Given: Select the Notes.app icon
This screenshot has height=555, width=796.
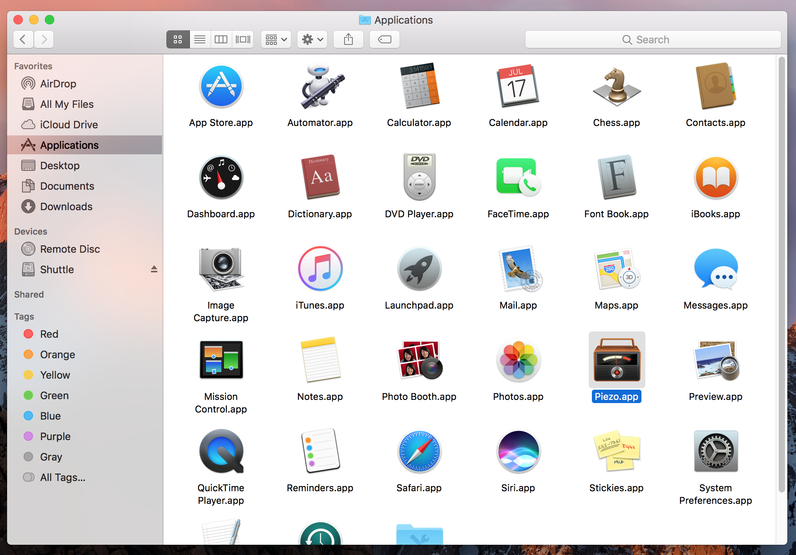Looking at the screenshot, I should [320, 360].
